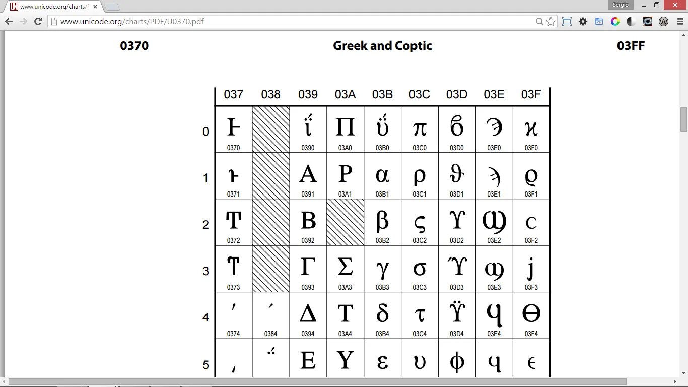
Task: Bookmark this page with the star icon
Action: click(x=551, y=21)
